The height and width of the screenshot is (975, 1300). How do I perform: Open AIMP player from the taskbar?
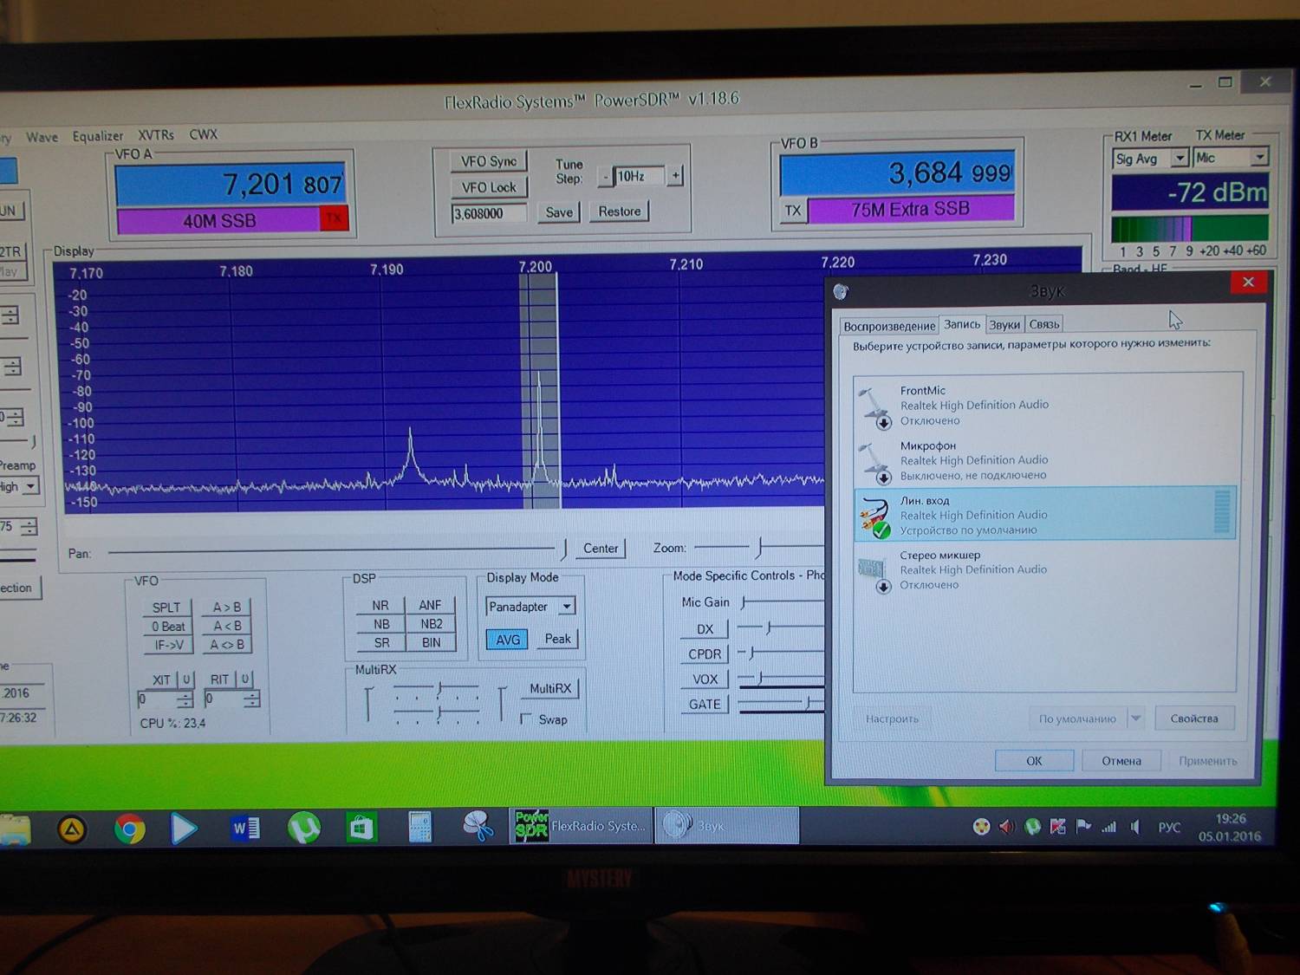point(72,829)
